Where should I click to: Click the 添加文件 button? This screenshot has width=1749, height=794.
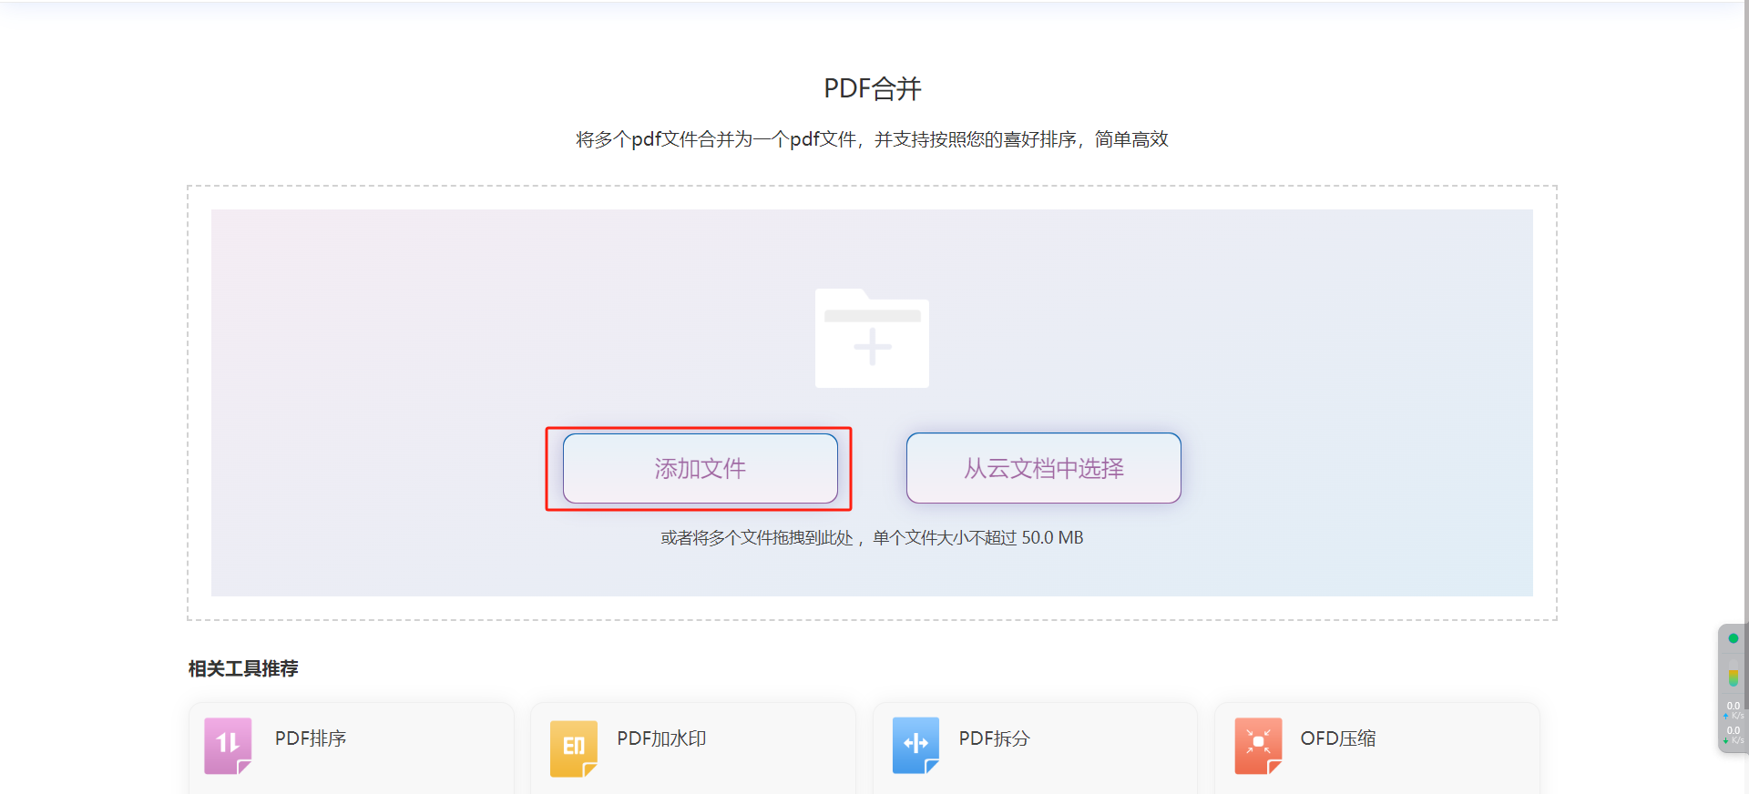click(700, 468)
